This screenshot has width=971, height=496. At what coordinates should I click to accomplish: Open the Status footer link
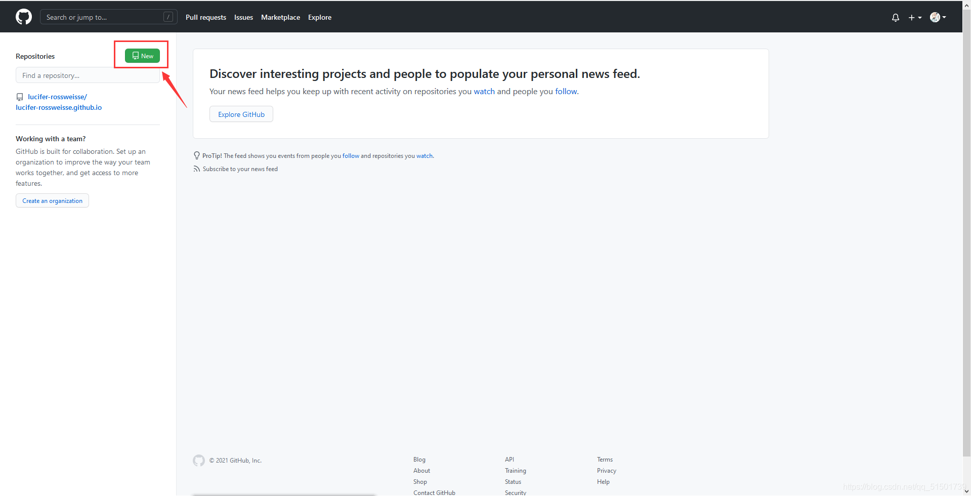tap(513, 482)
